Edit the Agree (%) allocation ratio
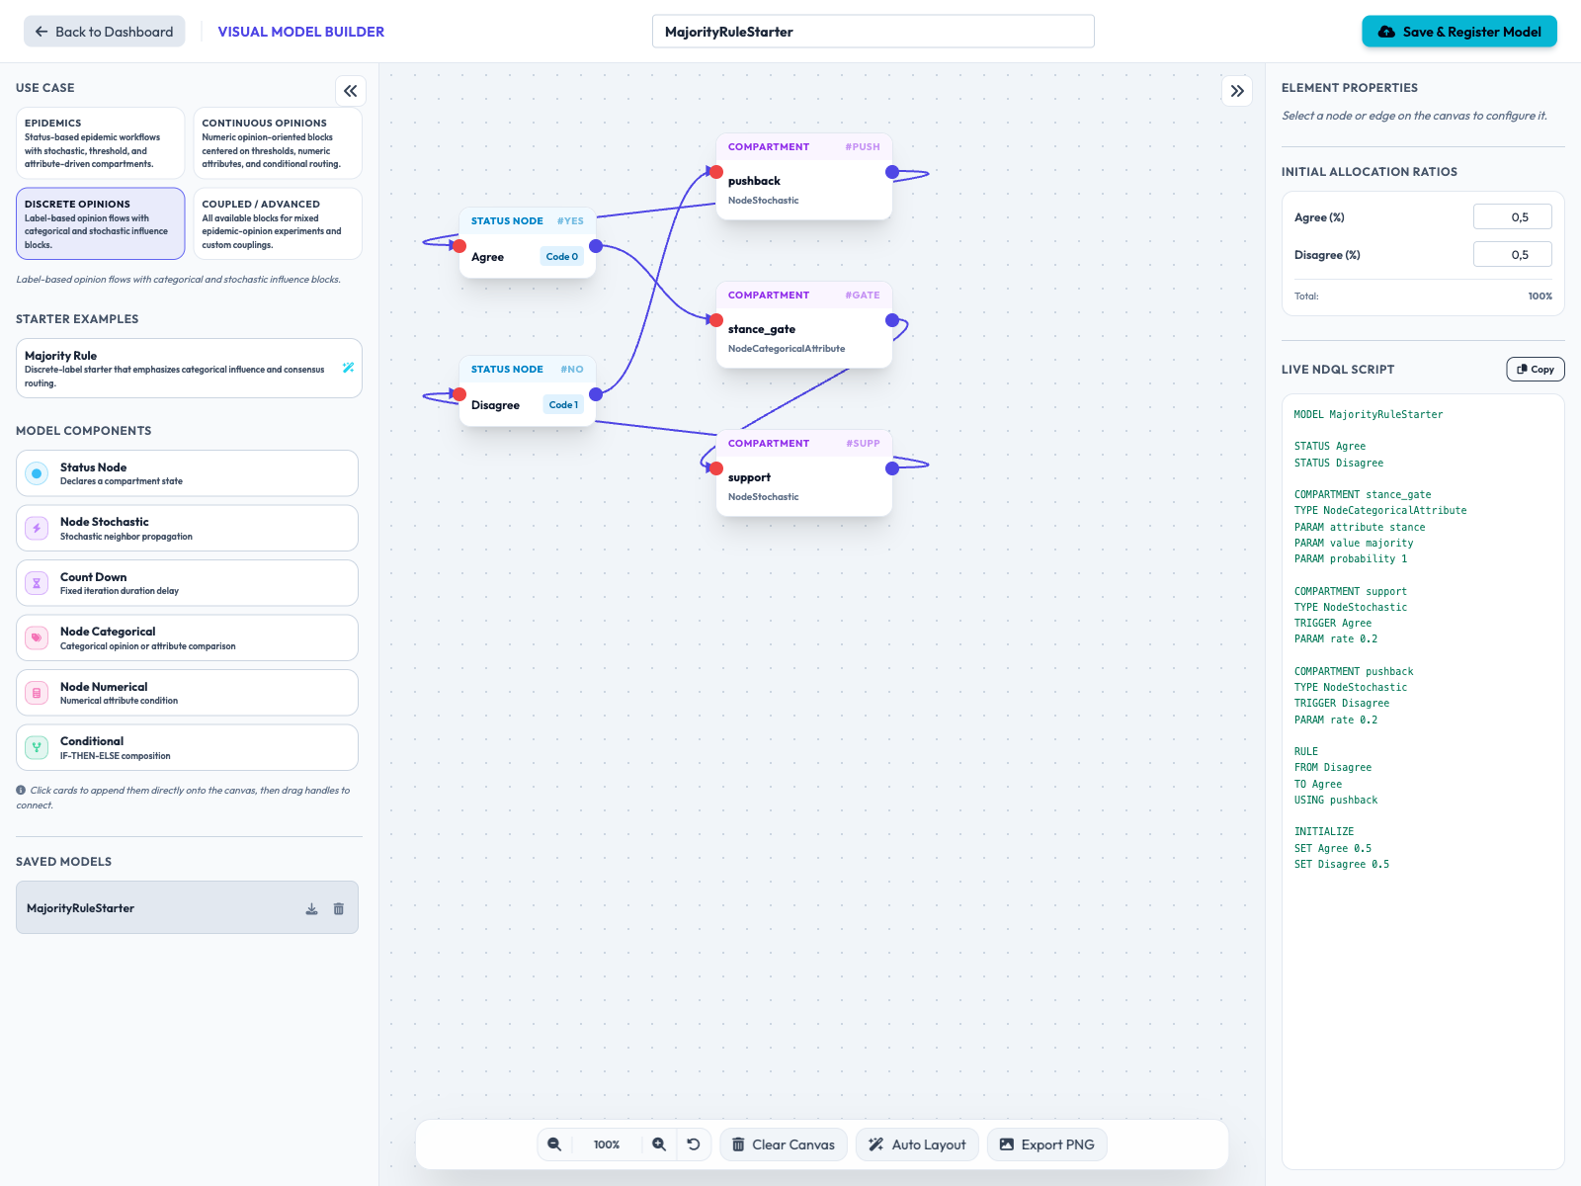This screenshot has height=1186, width=1581. click(x=1513, y=217)
